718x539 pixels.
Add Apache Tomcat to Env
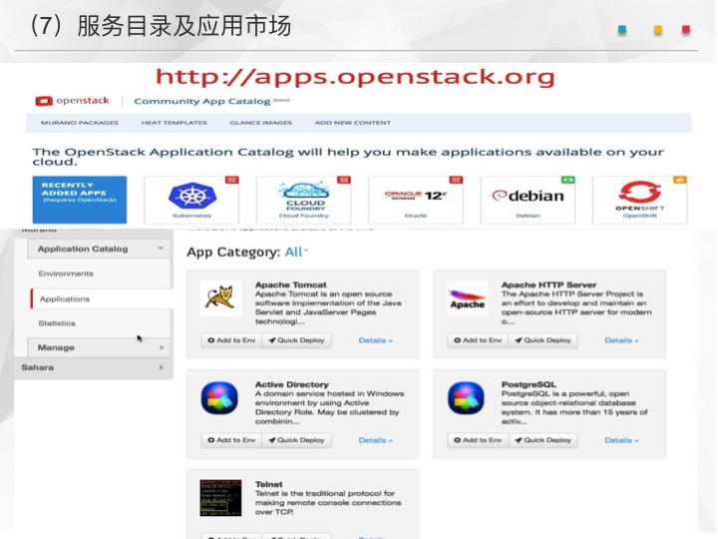point(231,340)
